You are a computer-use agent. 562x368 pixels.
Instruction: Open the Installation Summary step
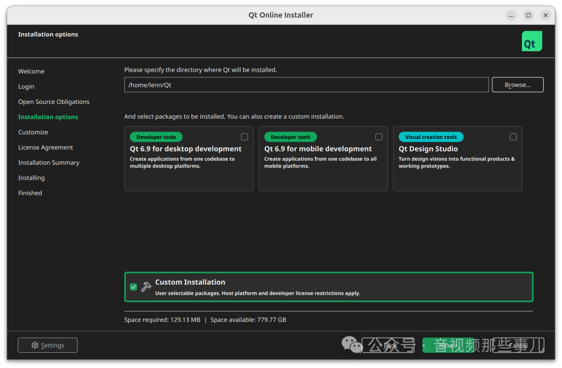point(49,163)
